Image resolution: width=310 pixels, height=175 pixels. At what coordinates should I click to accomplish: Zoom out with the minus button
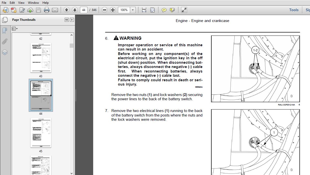coord(105,10)
